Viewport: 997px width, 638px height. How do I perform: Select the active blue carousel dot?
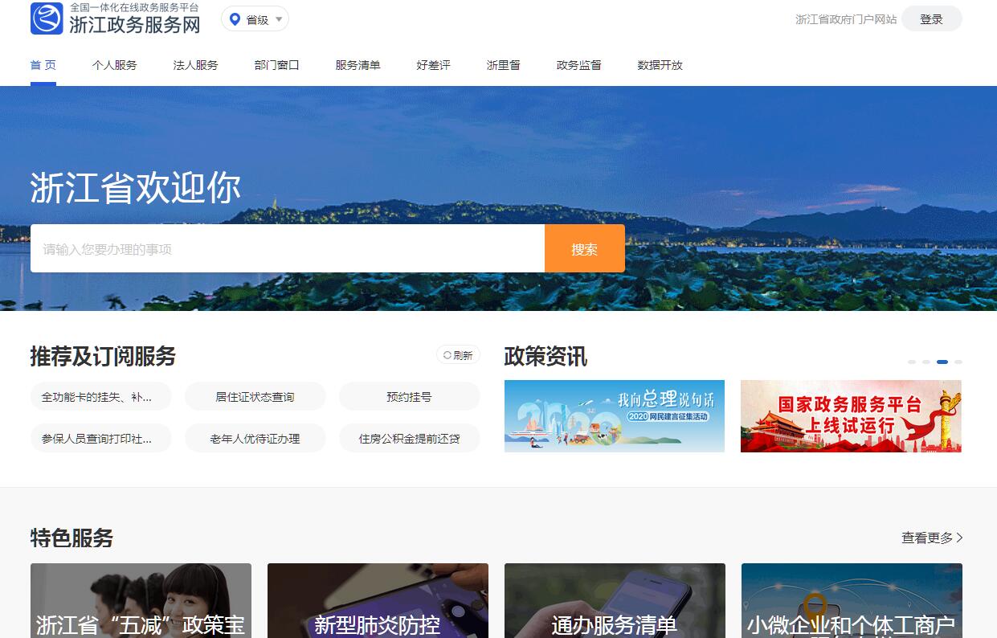tap(942, 362)
